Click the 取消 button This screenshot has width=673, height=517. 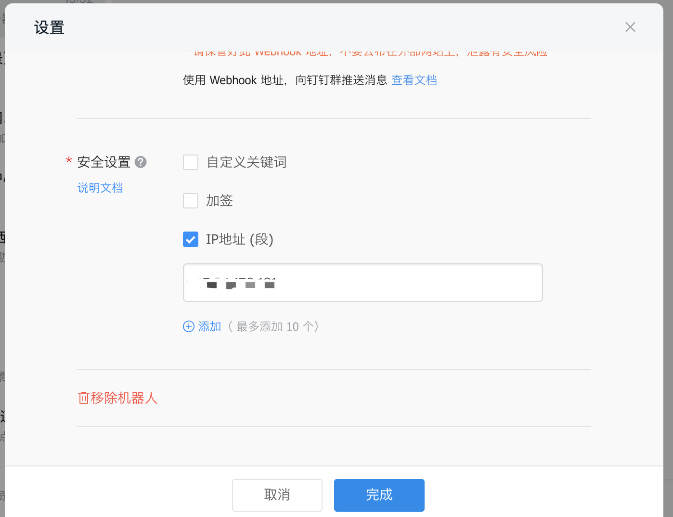[x=277, y=495]
